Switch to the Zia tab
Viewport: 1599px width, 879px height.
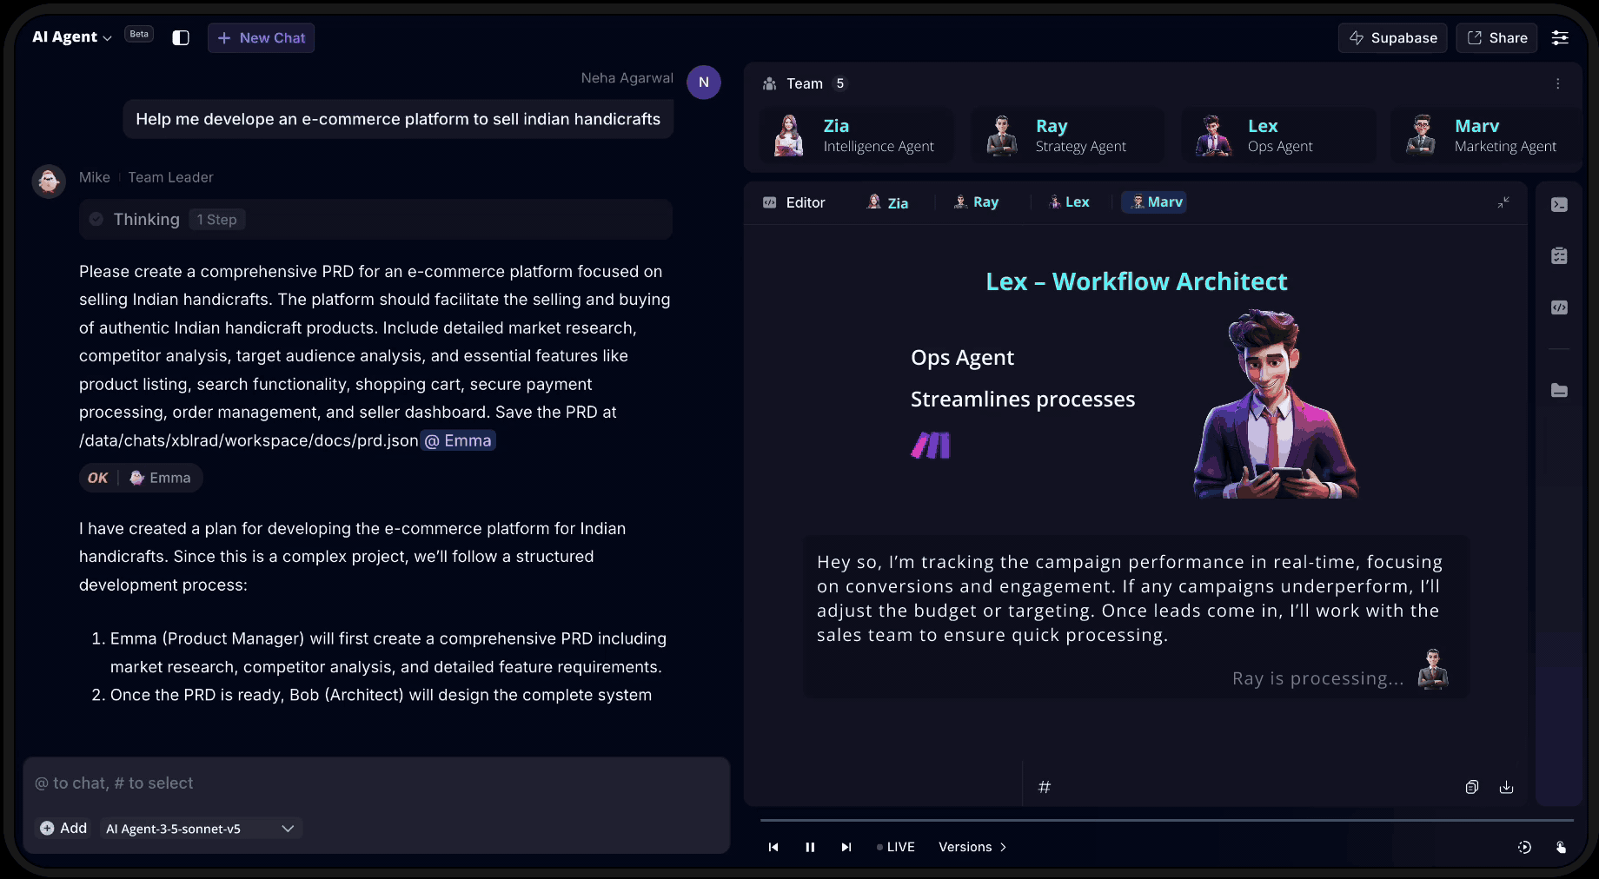[x=888, y=202]
